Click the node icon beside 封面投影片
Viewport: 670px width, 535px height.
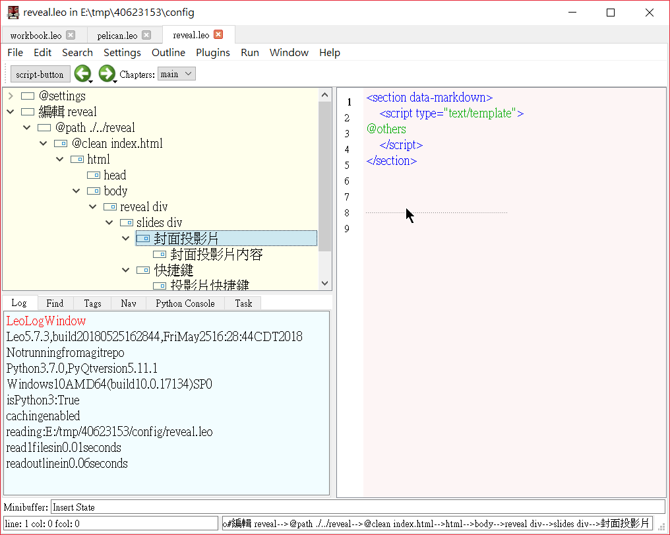click(x=143, y=238)
